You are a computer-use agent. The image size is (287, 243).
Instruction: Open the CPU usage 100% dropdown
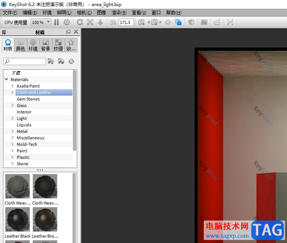pos(41,22)
